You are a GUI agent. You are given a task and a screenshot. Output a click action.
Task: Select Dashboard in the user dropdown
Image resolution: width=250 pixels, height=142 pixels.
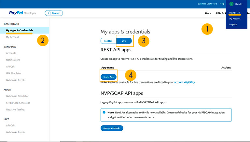[234, 13]
